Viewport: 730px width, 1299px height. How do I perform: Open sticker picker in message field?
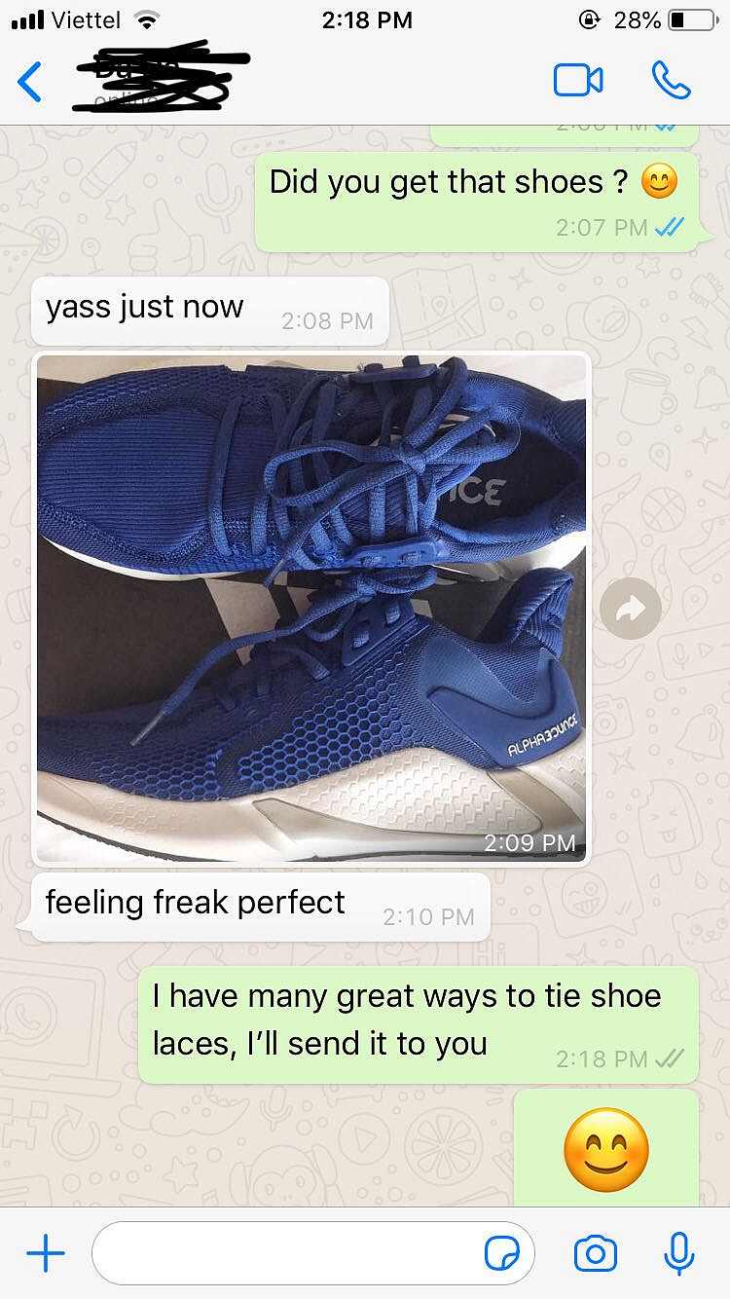pyautogui.click(x=502, y=1254)
